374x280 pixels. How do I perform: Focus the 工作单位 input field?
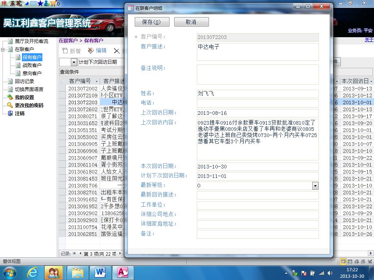(x=257, y=205)
